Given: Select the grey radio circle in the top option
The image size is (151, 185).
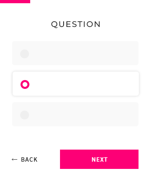Looking at the screenshot, I should (25, 54).
